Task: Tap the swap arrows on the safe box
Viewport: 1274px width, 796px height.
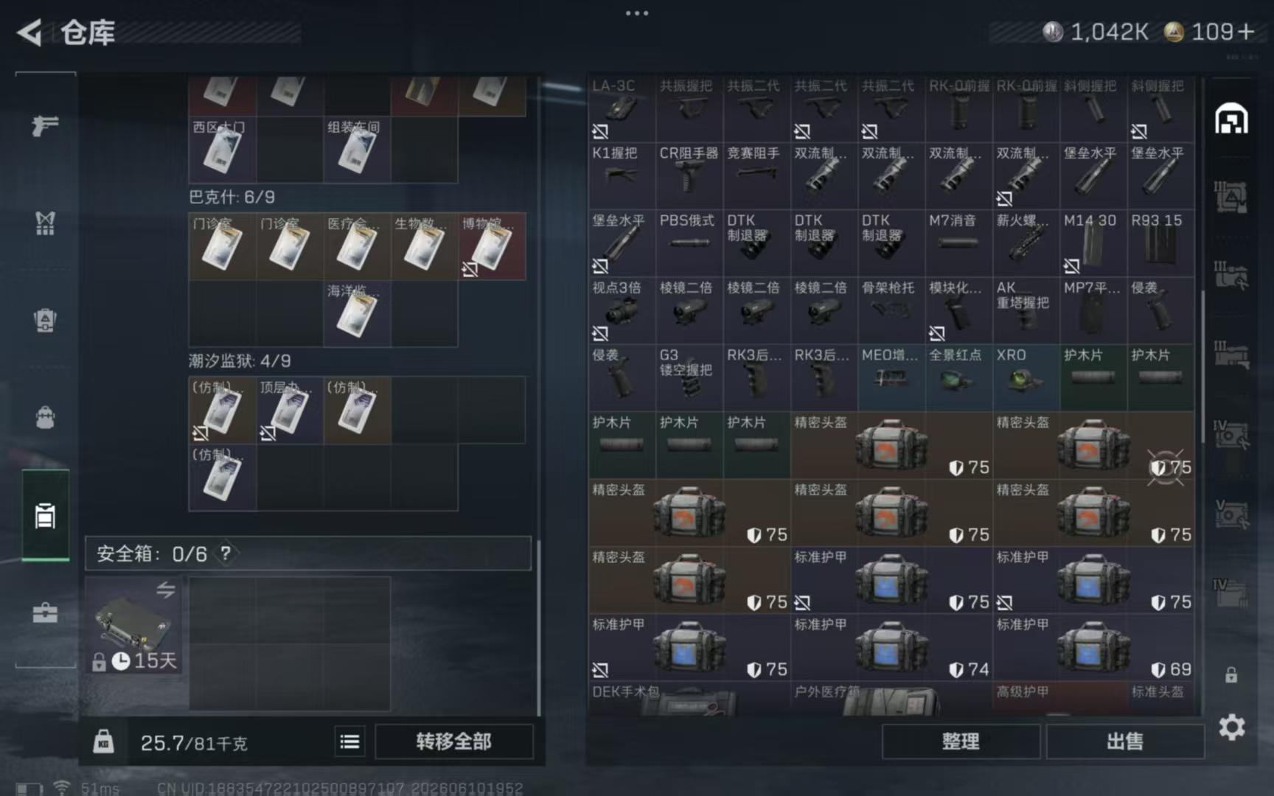Action: (x=166, y=590)
